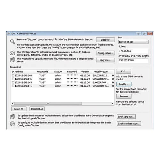Click the device list scroll right arrow
160x160 pixels.
click(112, 103)
